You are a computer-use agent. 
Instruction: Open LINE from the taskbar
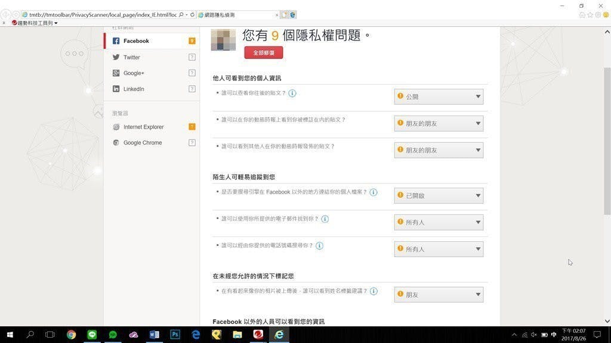click(x=92, y=335)
